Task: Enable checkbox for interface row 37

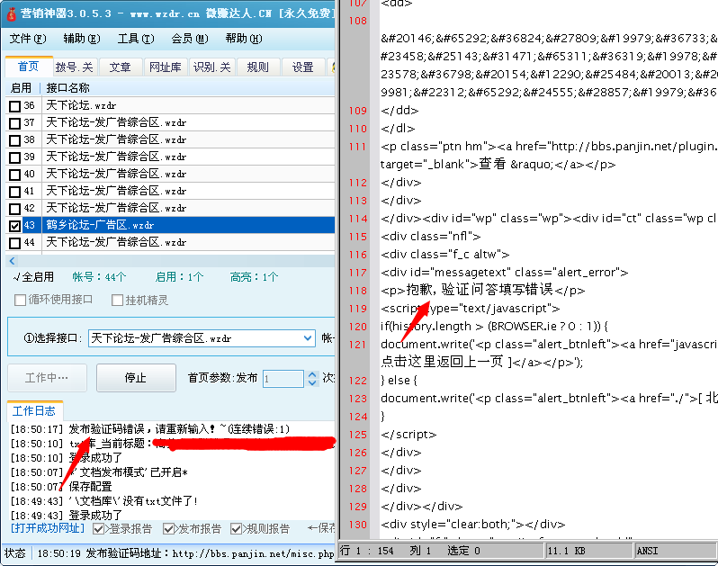Action: (x=14, y=123)
